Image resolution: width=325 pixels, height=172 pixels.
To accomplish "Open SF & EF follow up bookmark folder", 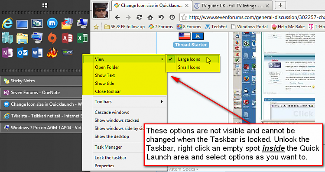I will (x=124, y=27).
